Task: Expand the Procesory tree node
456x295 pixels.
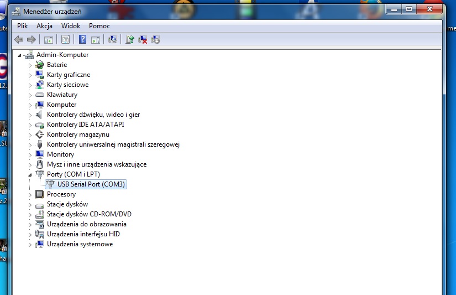Action: pos(30,194)
